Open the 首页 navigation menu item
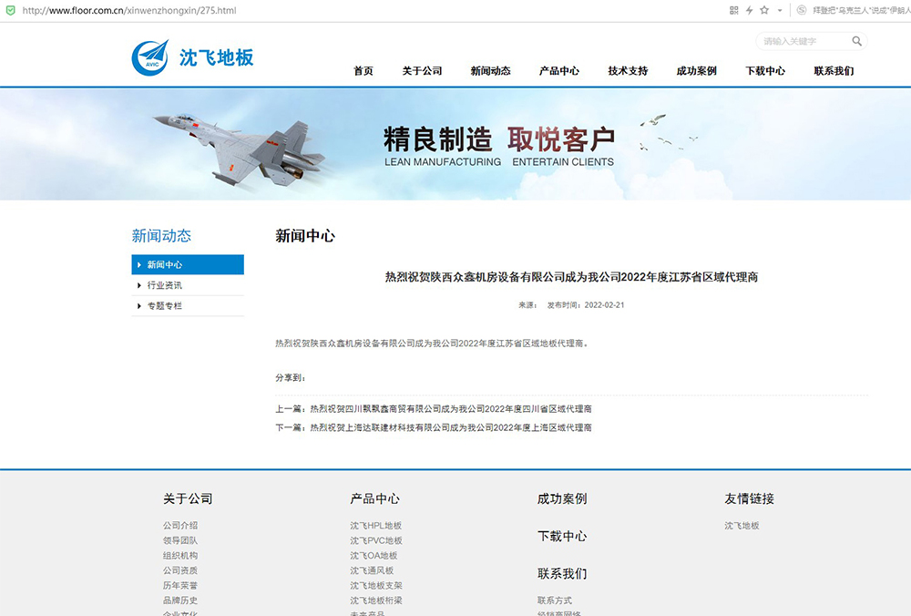The image size is (911, 616). (x=363, y=71)
